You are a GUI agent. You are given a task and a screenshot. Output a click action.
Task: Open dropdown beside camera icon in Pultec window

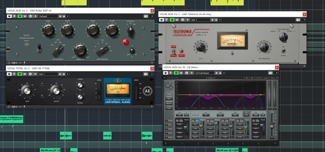pyautogui.click(x=152, y=16)
